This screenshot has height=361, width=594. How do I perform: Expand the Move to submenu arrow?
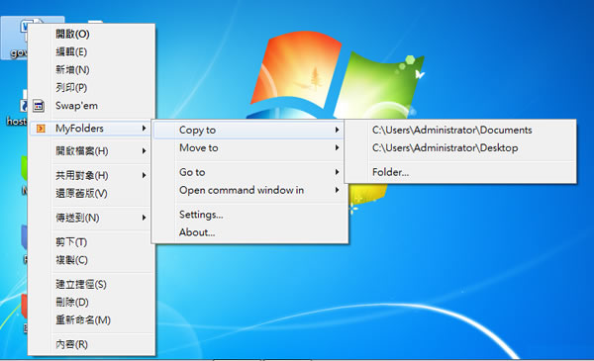click(337, 147)
